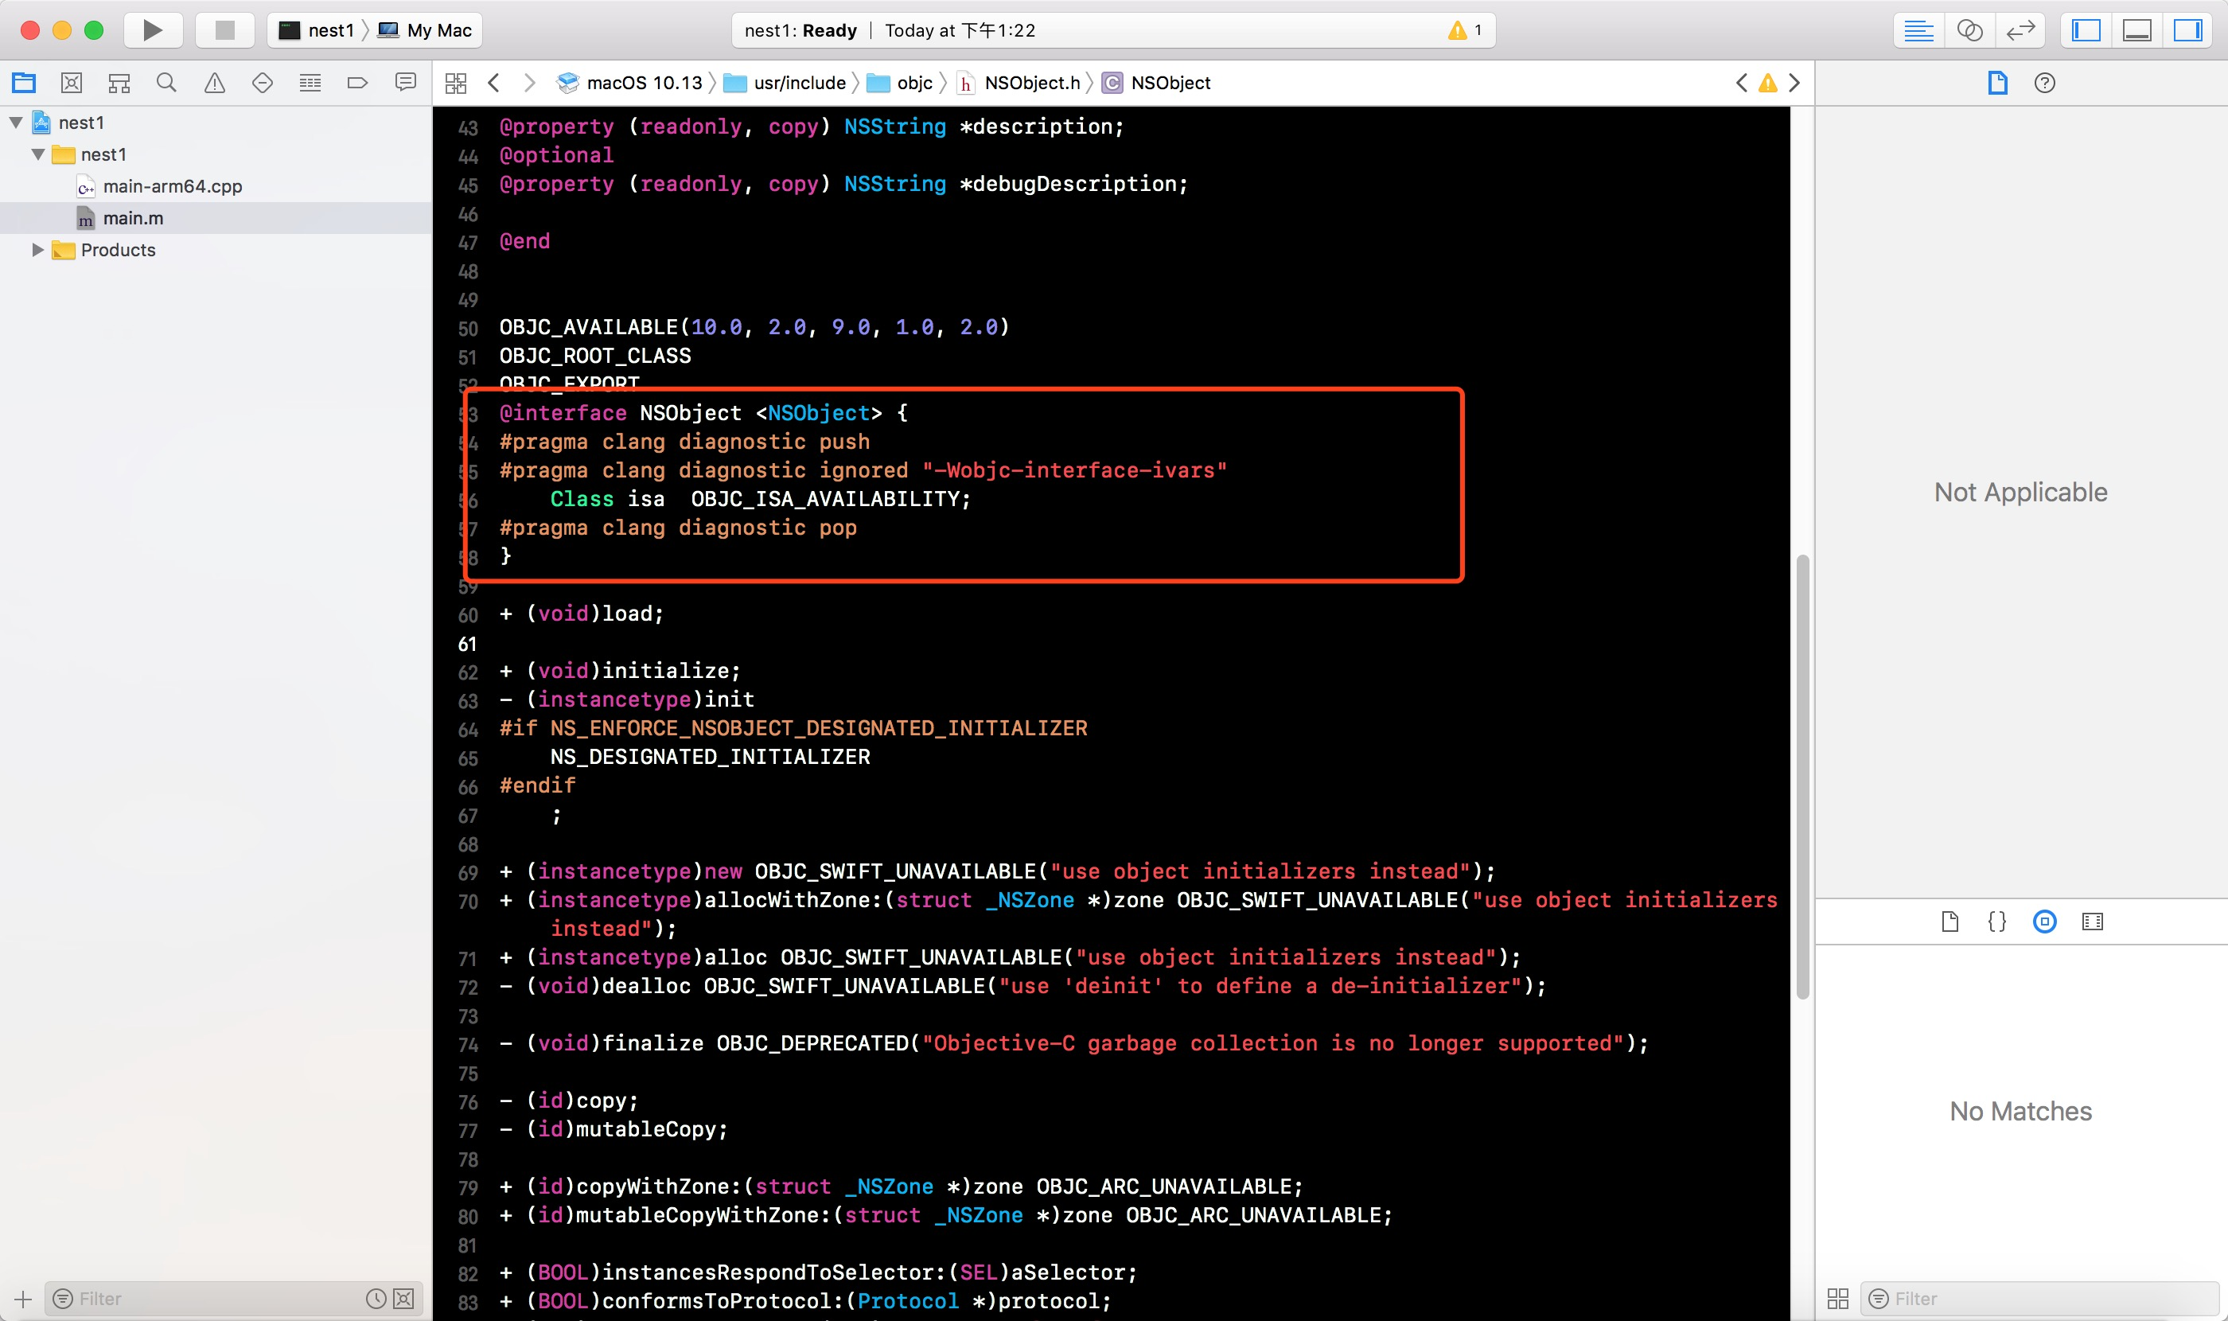Open the Report navigator speech-bubble icon
Viewport: 2228px width, 1321px height.
[405, 83]
